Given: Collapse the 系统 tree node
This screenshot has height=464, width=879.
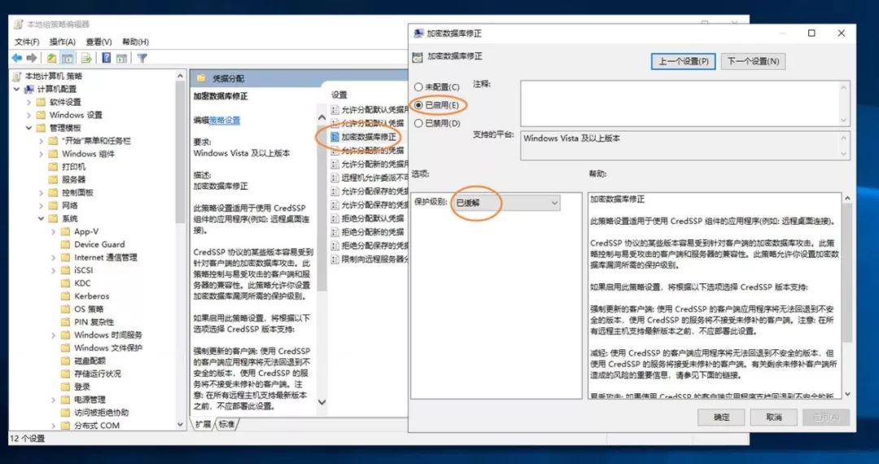Looking at the screenshot, I should (42, 218).
